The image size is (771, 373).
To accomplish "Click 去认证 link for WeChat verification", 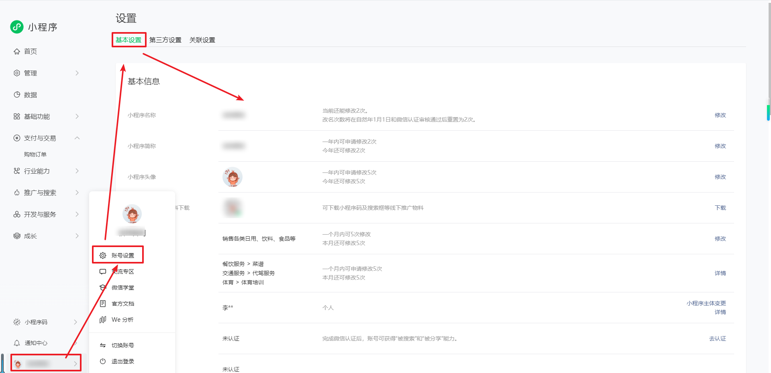I will (717, 339).
